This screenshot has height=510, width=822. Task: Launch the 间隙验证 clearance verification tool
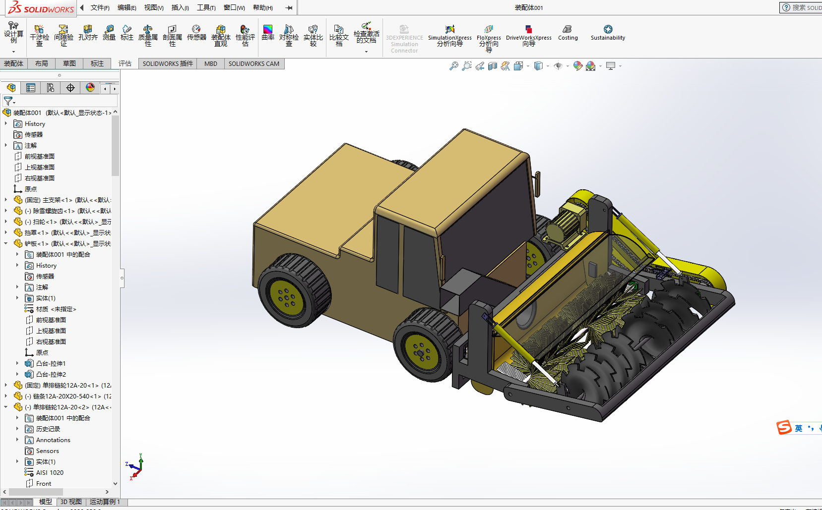click(63, 36)
